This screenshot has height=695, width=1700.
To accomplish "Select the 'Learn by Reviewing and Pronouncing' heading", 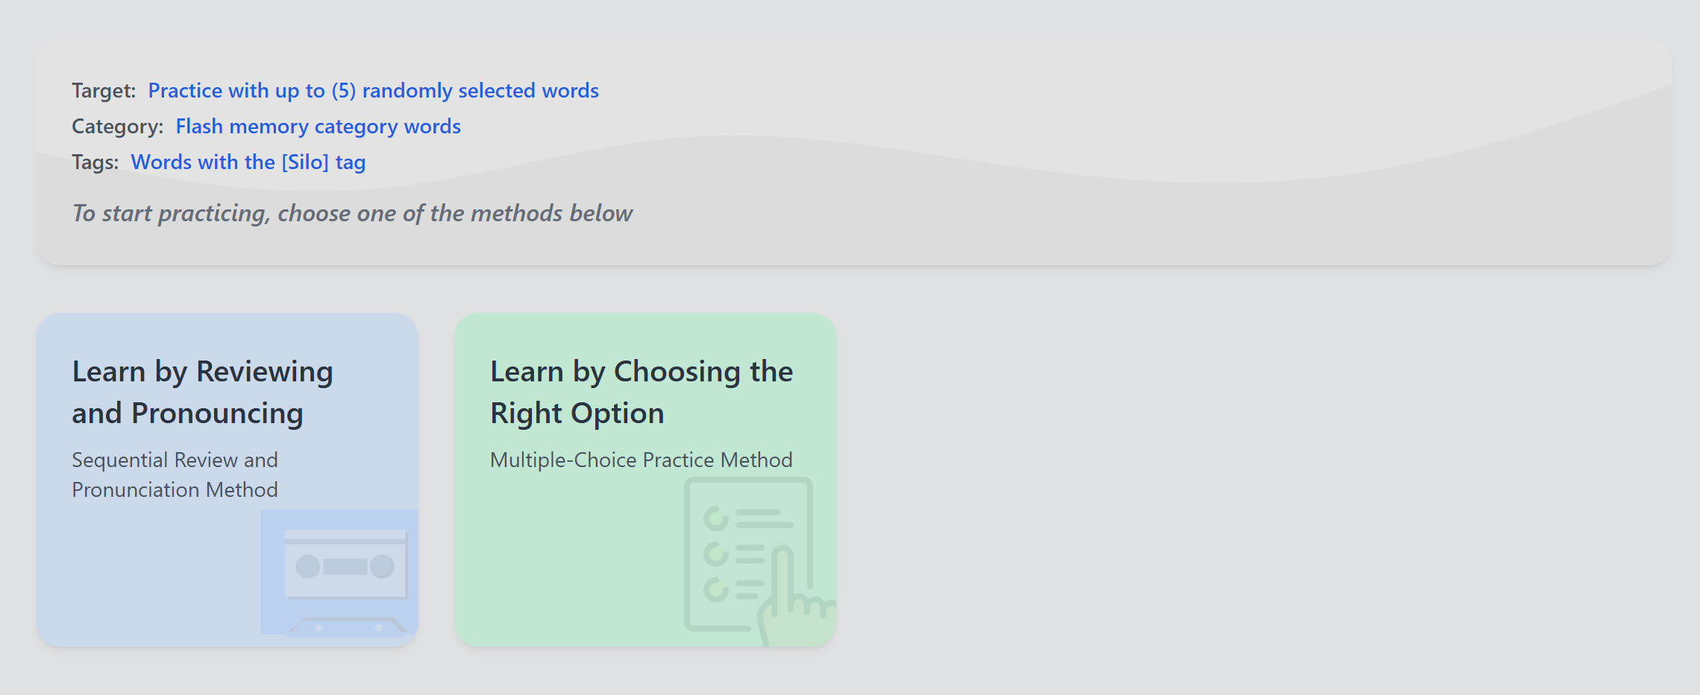I will [x=202, y=393].
